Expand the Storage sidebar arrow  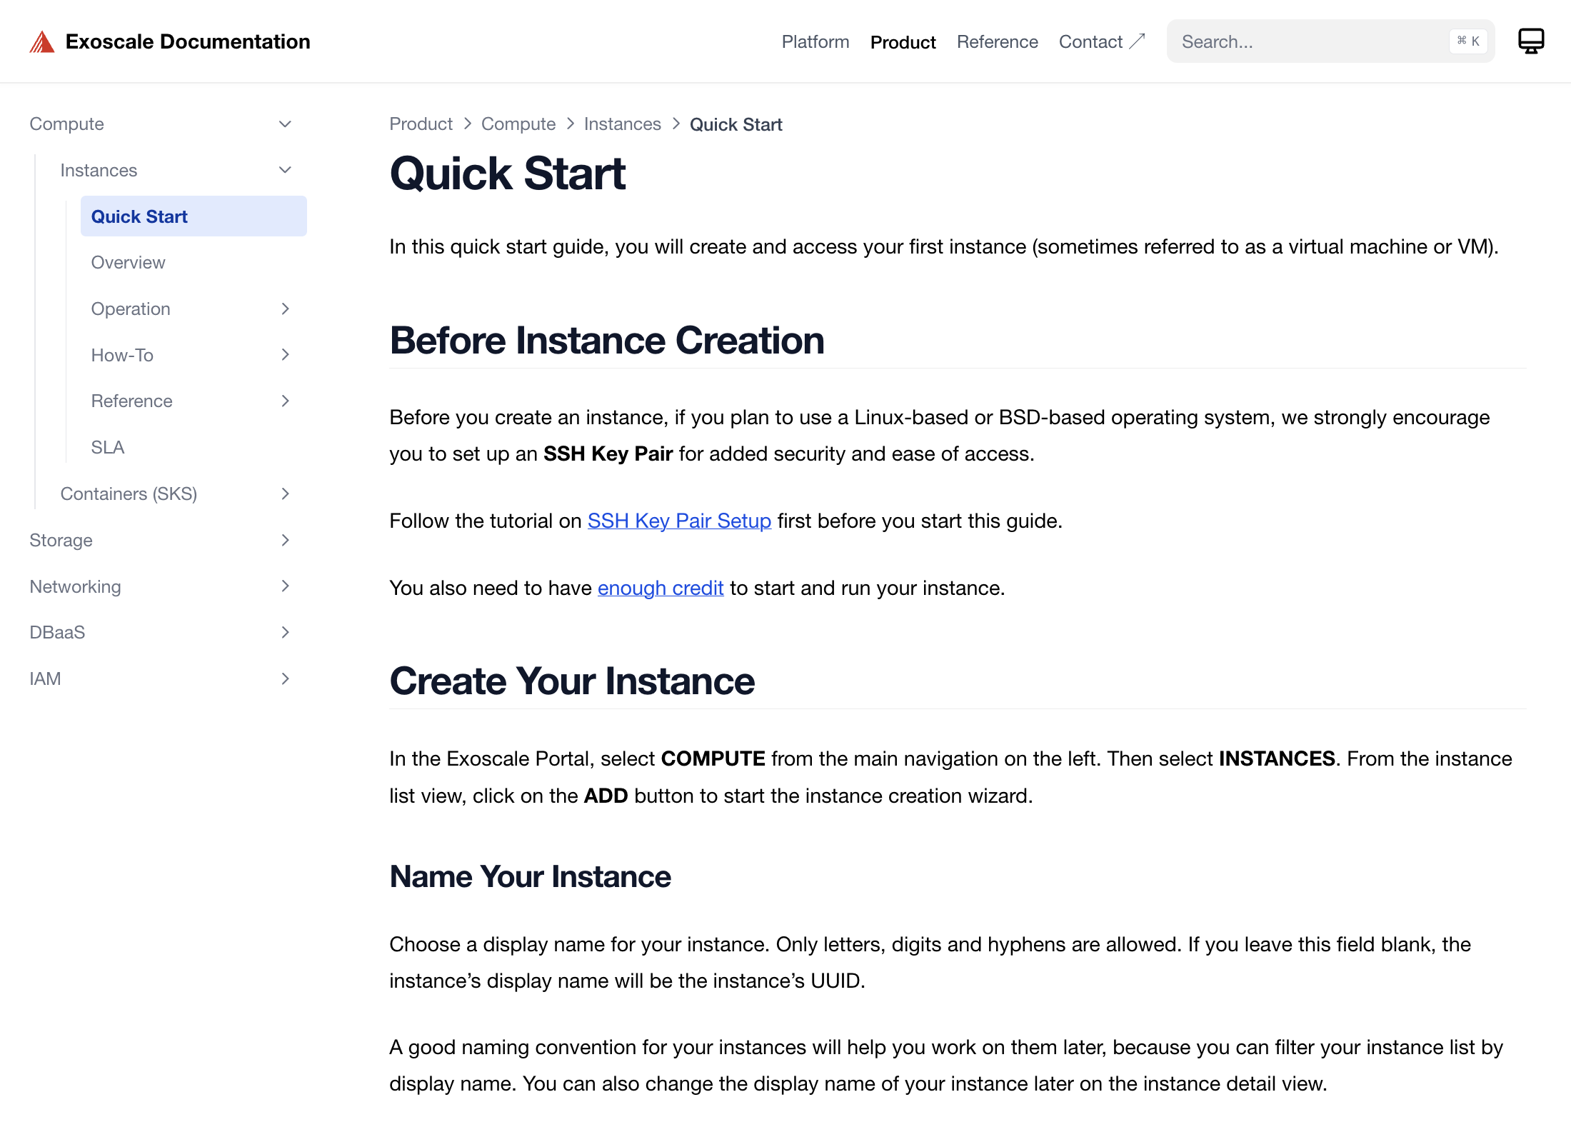285,540
